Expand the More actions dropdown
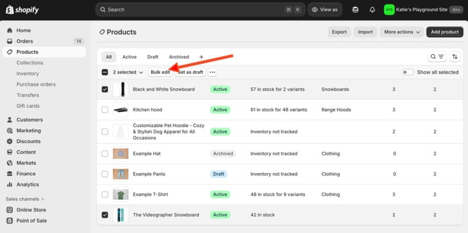This screenshot has width=468, height=233. point(402,32)
